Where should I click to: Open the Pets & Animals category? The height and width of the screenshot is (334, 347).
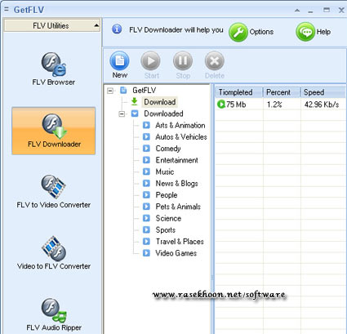pos(178,207)
